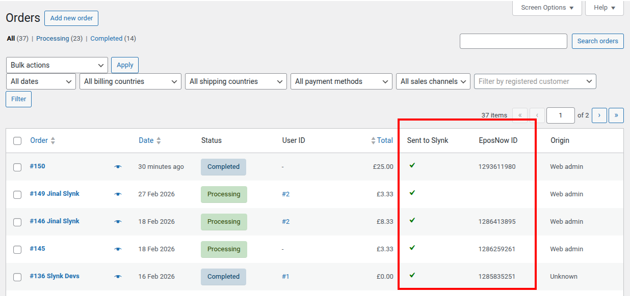Screen dimensions: 630x296
Task: Preview order #145 using eye icon
Action: [x=118, y=249]
